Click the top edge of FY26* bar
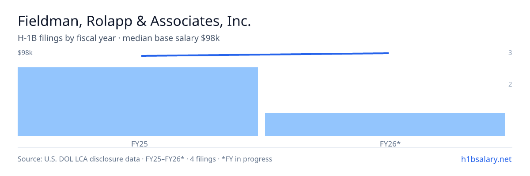530x176 pixels. point(385,114)
